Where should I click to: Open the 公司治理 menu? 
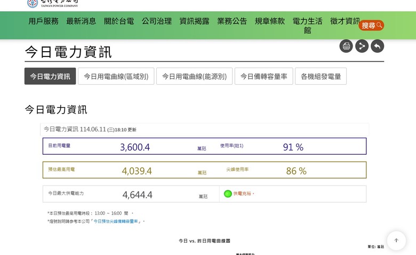click(x=156, y=21)
